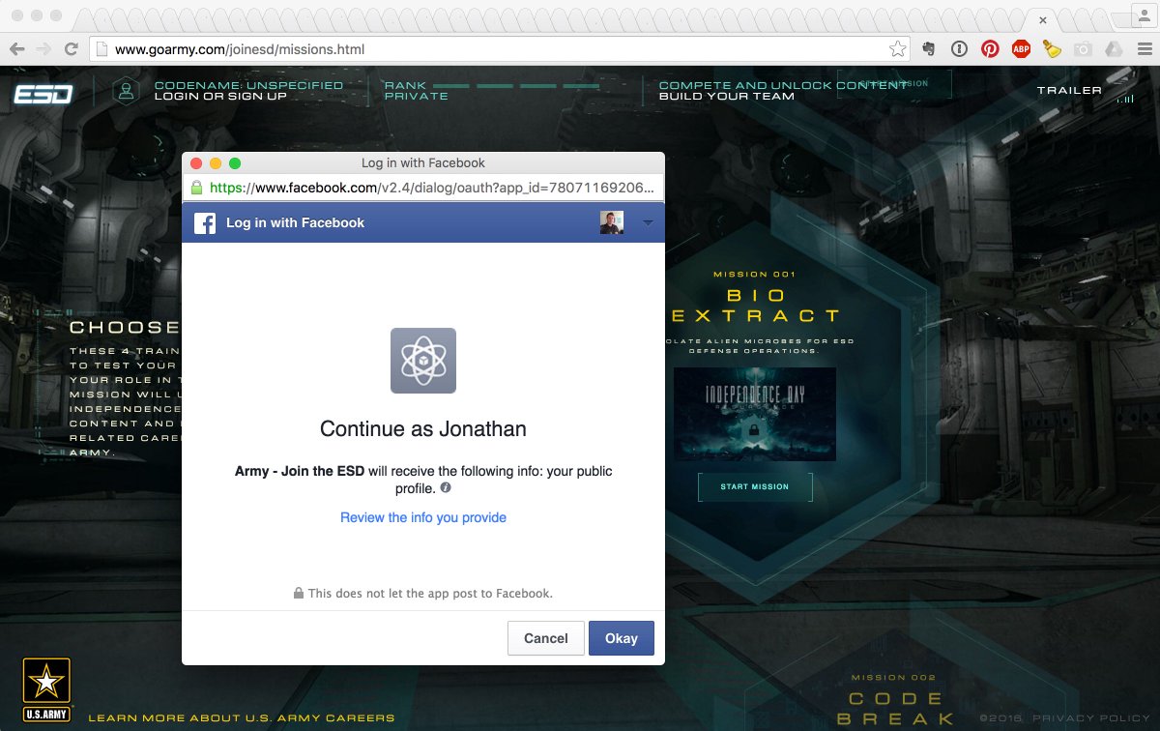This screenshot has width=1160, height=731.
Task: Click the browser forward arrow
Action: [43, 48]
